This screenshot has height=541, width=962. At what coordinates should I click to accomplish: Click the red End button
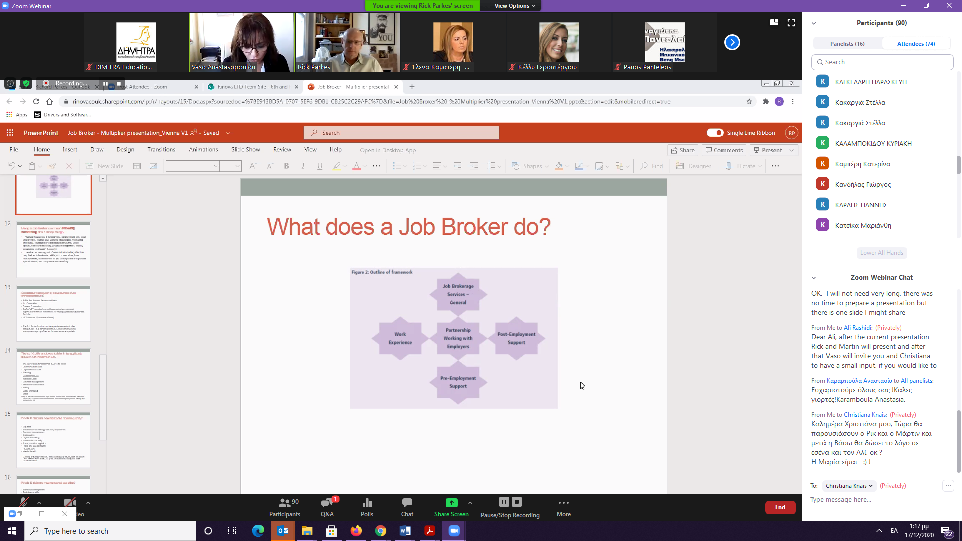coord(780,507)
